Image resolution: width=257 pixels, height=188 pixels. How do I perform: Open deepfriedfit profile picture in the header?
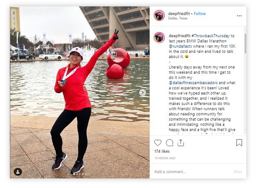(x=159, y=16)
